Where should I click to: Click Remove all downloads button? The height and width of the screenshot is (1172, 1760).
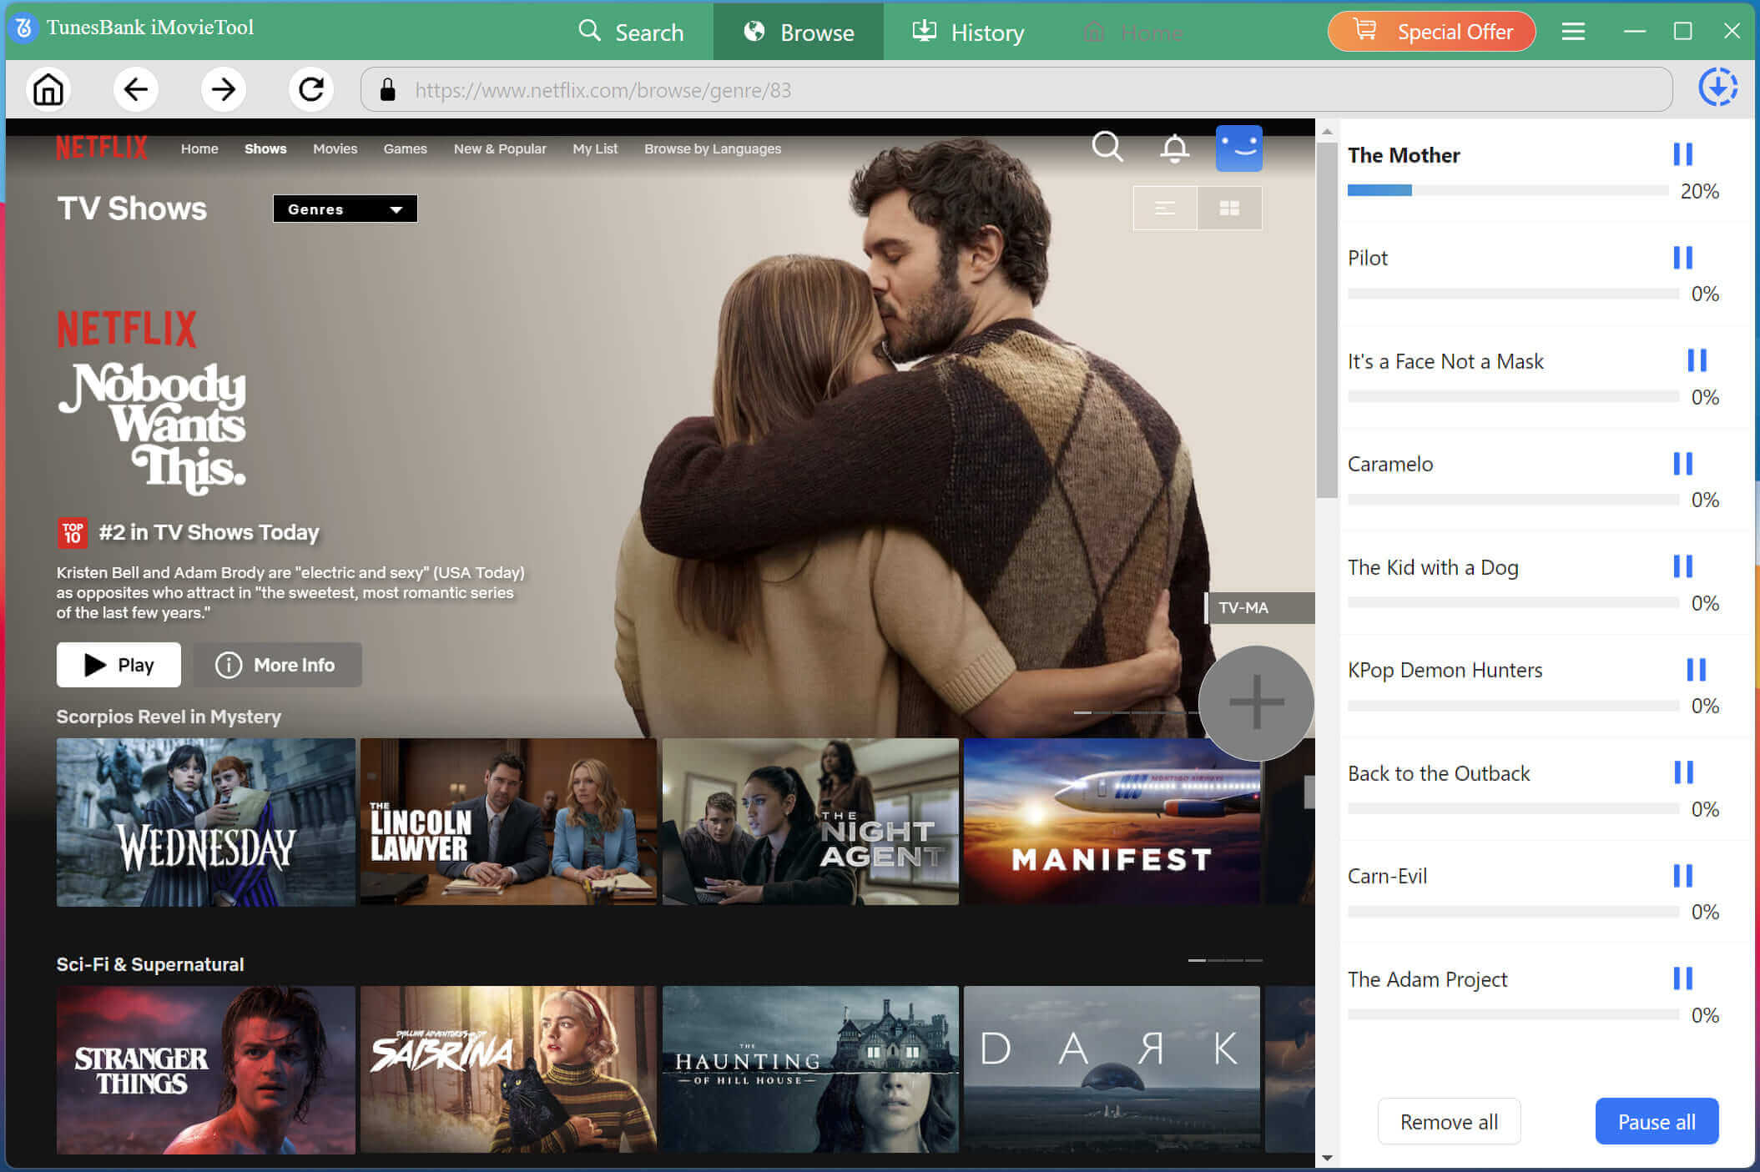1449,1122
